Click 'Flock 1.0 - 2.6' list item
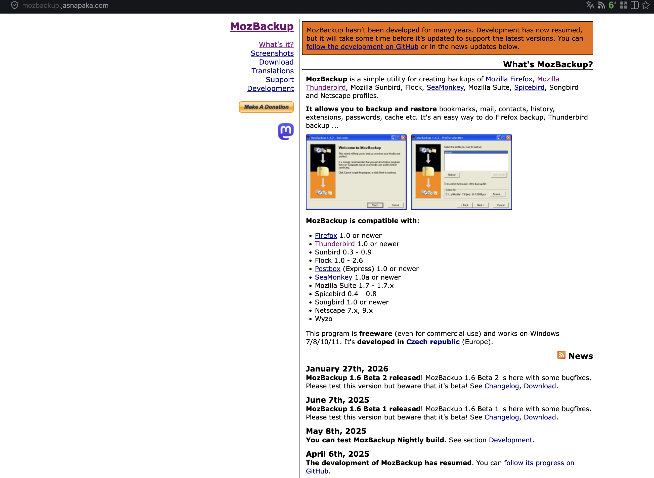The height and width of the screenshot is (478, 654). point(339,260)
